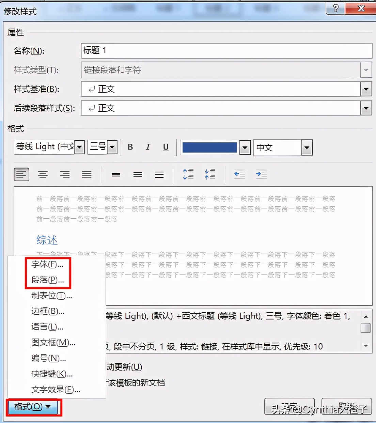
Task: Select the justify alignment icon
Action: 87,174
